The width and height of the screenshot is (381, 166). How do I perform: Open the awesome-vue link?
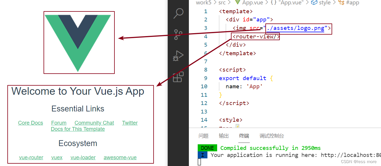click(120, 157)
